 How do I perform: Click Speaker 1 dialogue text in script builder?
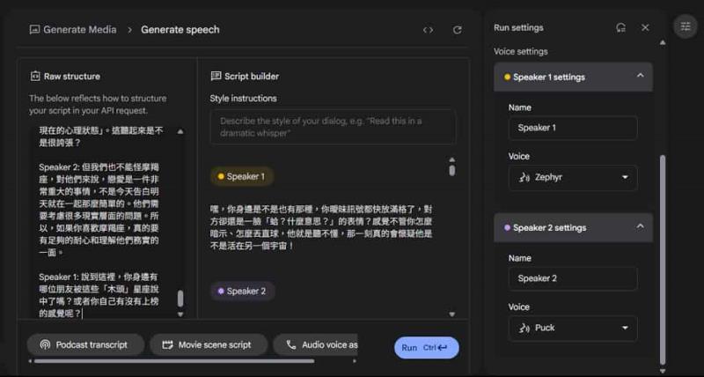[320, 228]
